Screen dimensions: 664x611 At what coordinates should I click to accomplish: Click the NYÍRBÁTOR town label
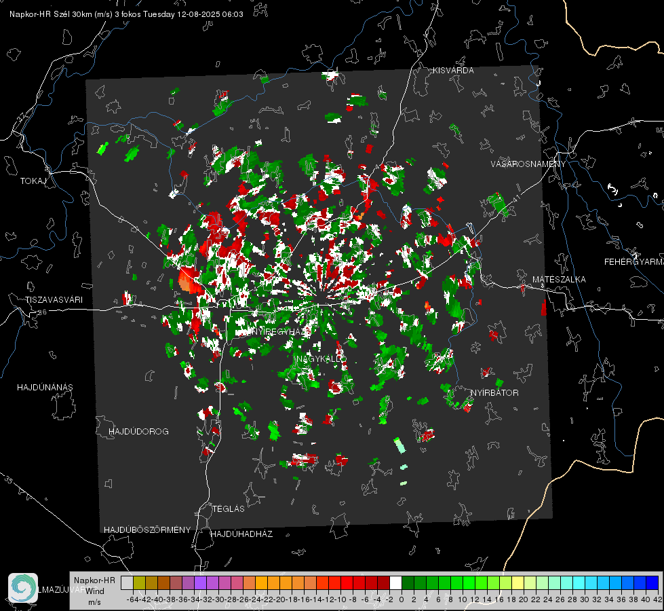494,393
